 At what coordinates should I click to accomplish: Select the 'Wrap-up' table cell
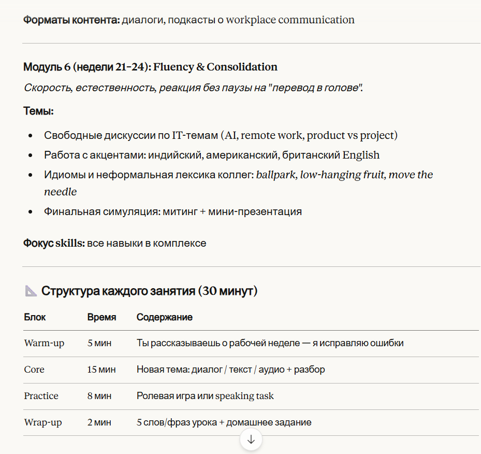[x=43, y=422]
